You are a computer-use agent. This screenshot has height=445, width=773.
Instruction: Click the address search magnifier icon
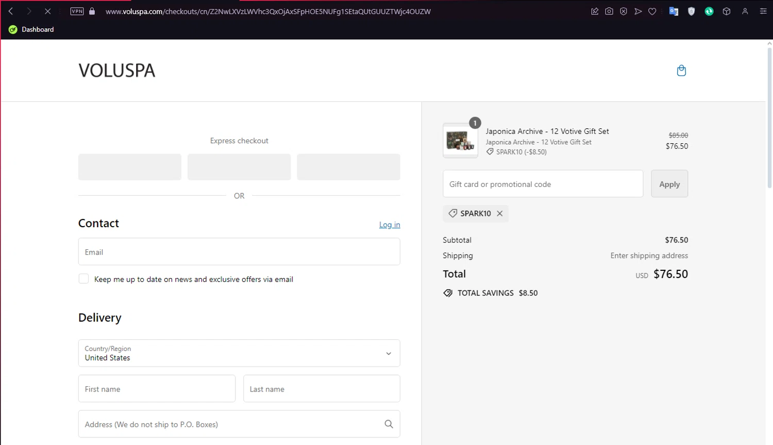(389, 424)
